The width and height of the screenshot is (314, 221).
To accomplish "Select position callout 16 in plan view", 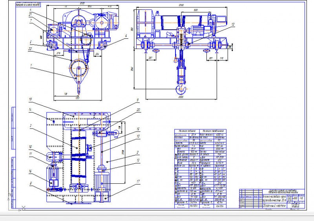I will [30, 171].
